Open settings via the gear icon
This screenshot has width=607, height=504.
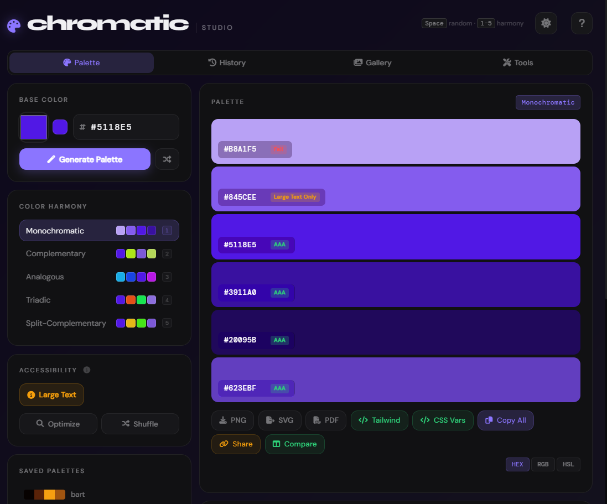coord(546,23)
